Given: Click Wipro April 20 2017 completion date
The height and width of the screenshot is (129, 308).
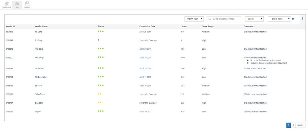Looking at the screenshot, I should 145,112.
